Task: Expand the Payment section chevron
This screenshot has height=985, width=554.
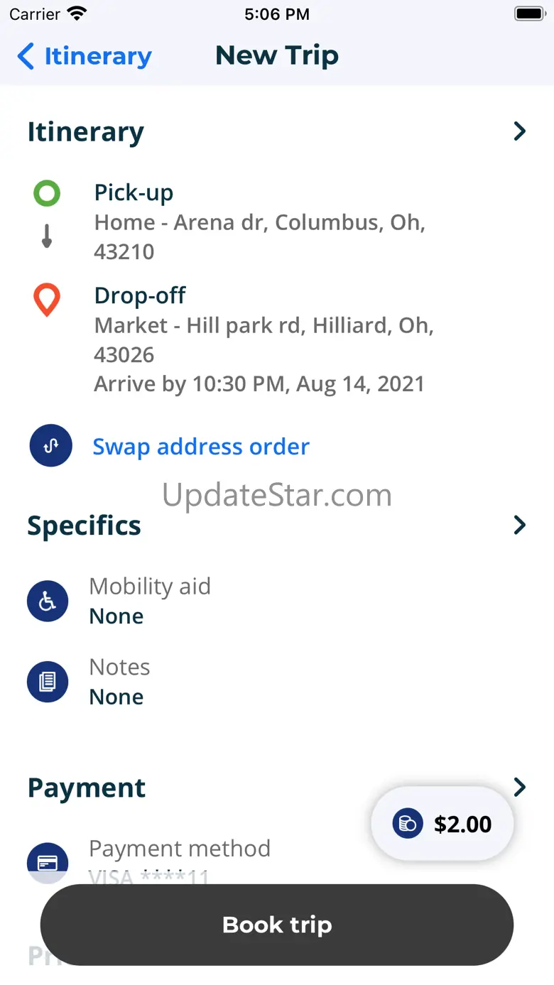Action: 520,787
